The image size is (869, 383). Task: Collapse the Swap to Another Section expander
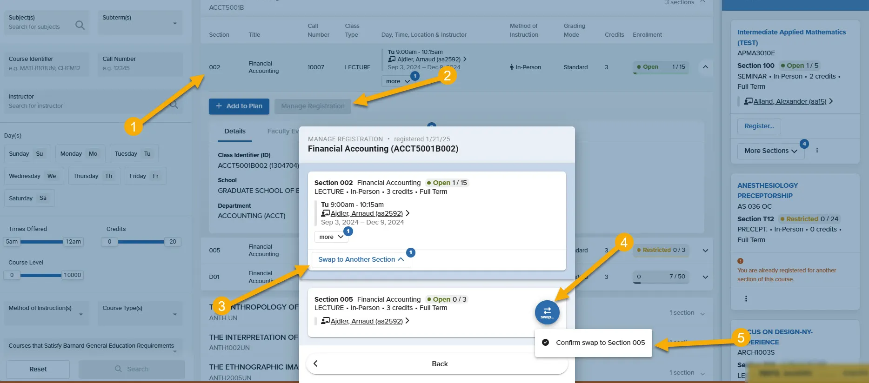361,259
